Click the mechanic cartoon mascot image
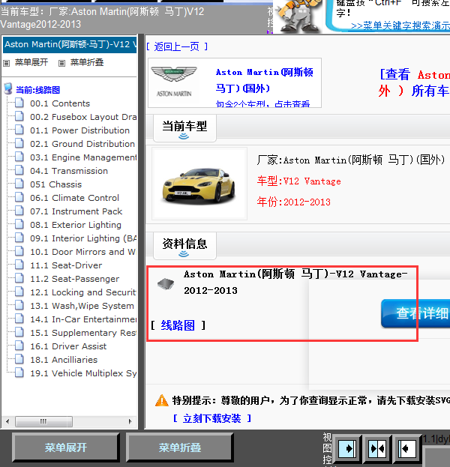Screen dimensions: 450x467 [298, 16]
